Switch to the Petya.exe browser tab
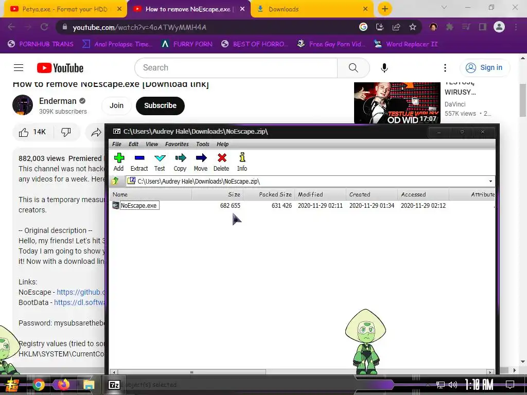527x395 pixels. click(64, 9)
